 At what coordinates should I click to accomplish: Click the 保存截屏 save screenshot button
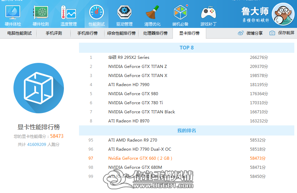coord(286,33)
